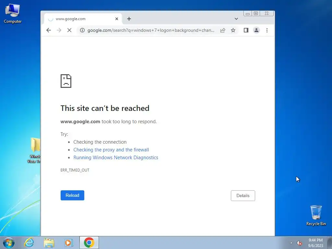Click 'Checking the connection' text
332x249 pixels.
tap(100, 142)
